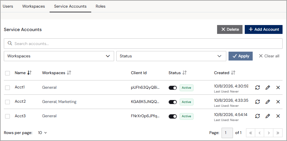Edit the Acct1 service account pencil icon
This screenshot has height=141, width=287.
click(268, 87)
